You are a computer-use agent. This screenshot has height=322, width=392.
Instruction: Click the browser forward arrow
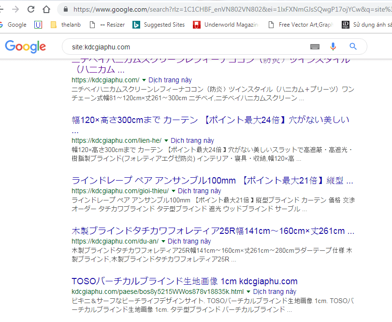[x=15, y=9]
